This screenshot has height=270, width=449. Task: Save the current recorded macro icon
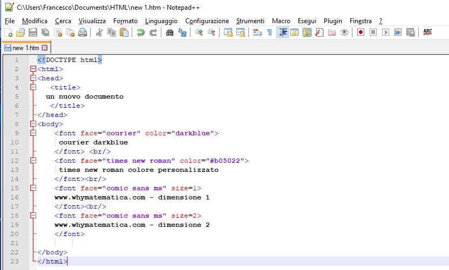[x=410, y=32]
